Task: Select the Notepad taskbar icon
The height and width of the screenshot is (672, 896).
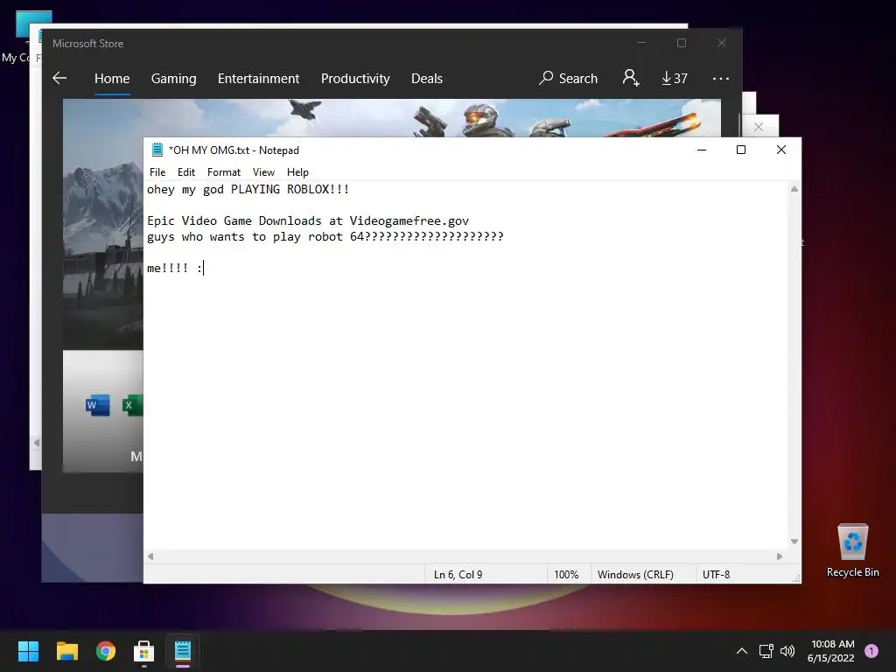Action: 183,651
